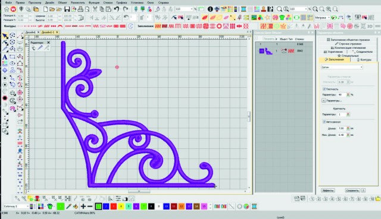Adjust the Плотность Параметры stepper showing 90
The width and height of the screenshot is (381, 219).
348,95
